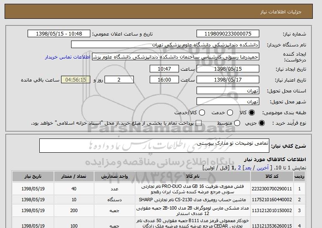Open the اطلاعات تماس خریدار link
322x228 pixels.
pyautogui.click(x=68, y=57)
